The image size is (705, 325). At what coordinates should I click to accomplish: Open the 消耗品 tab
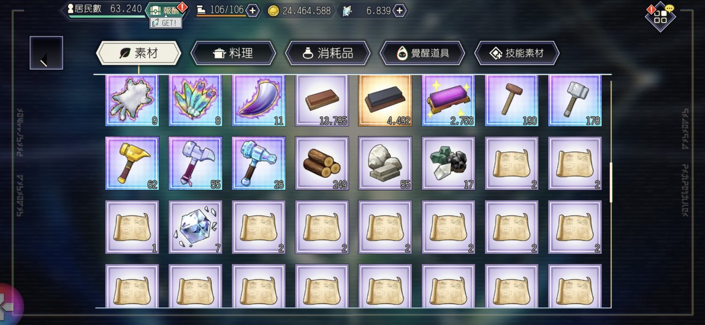point(328,53)
